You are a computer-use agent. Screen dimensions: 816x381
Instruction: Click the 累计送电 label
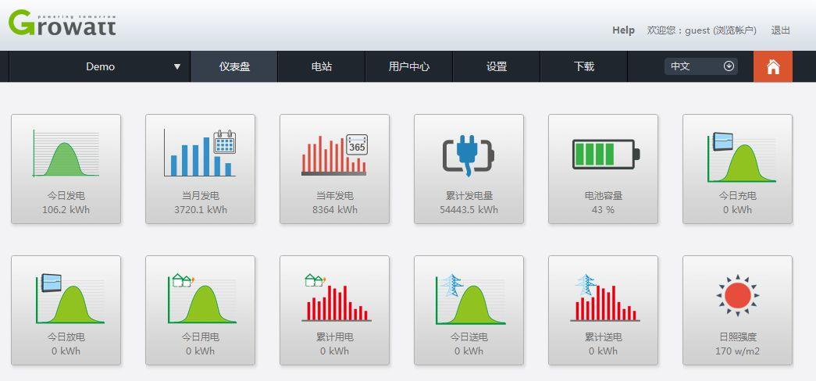coord(603,337)
